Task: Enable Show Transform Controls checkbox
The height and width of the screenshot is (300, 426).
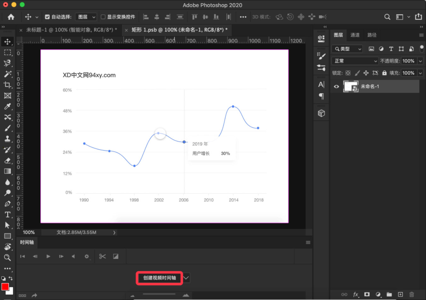Action: pos(103,17)
